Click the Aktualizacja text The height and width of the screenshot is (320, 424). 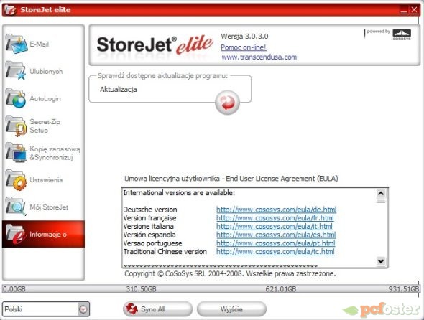point(118,90)
